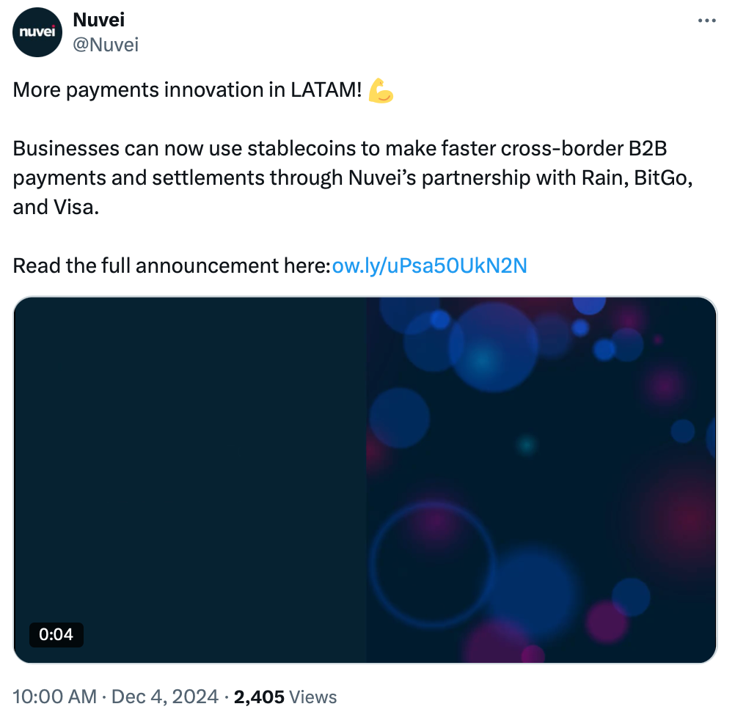
Task: Click the 'Read the full announcement here:' text
Action: coord(172,265)
